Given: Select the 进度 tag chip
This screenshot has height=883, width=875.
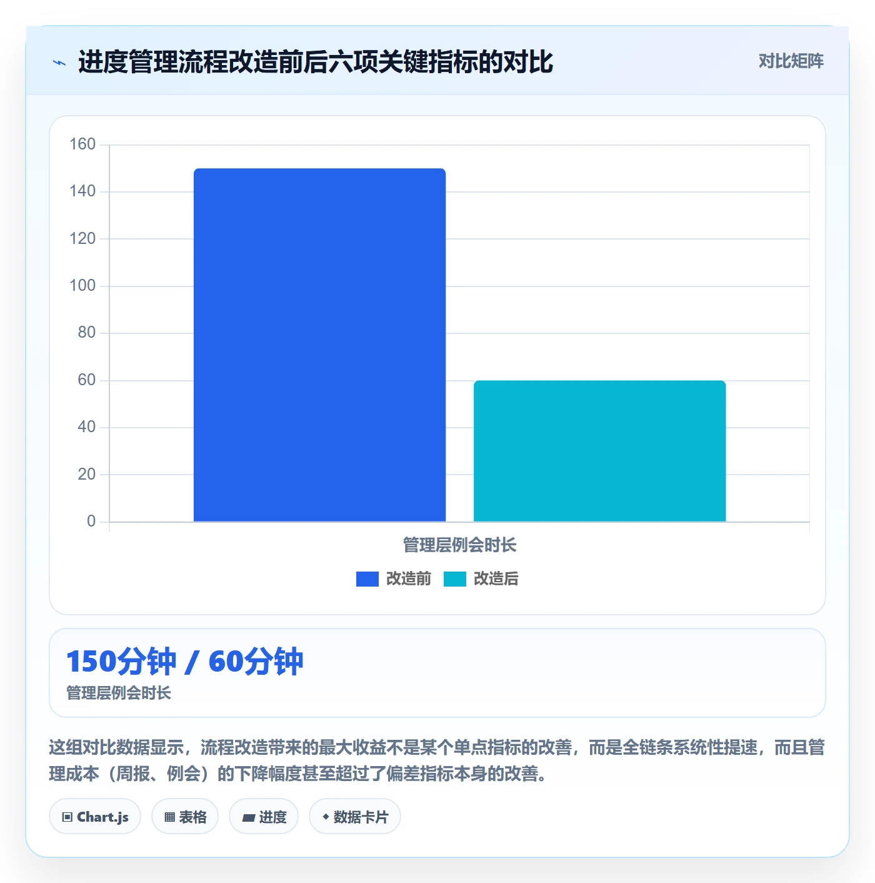Looking at the screenshot, I should click(264, 817).
